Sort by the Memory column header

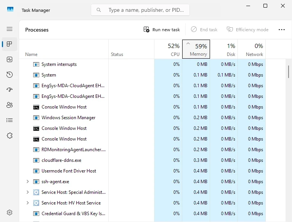tap(196, 49)
